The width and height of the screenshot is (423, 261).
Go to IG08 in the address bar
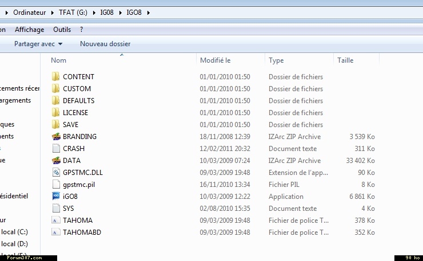[107, 13]
